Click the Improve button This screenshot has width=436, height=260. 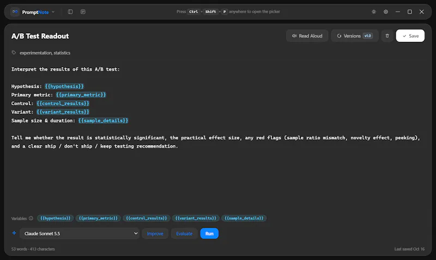155,234
